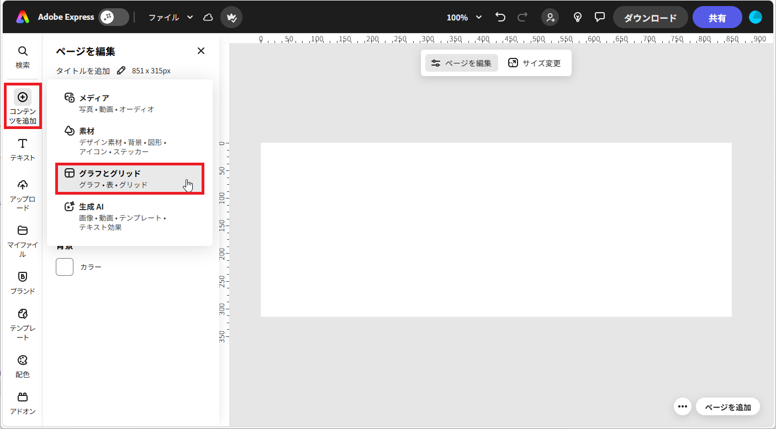The height and width of the screenshot is (429, 776).
Task: Select グラフとグリッド in the edit panel
Action: point(129,179)
